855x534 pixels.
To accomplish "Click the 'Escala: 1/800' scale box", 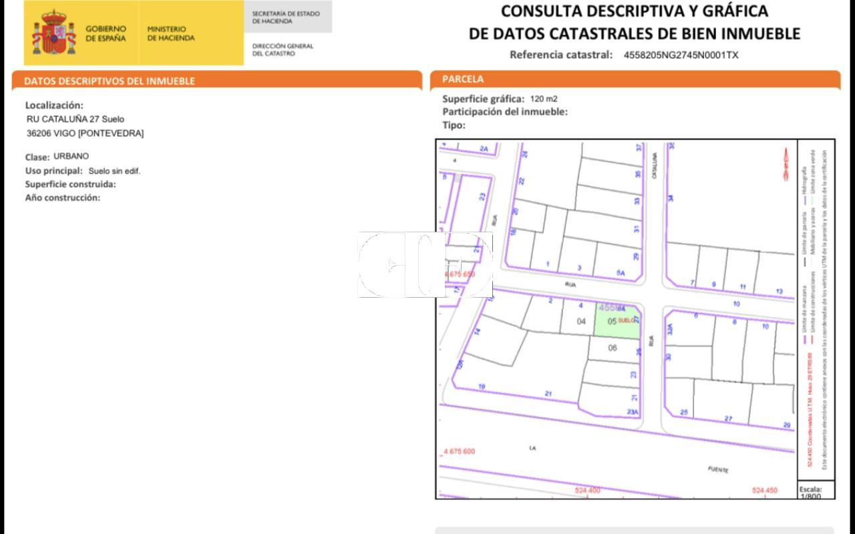I will coord(816,491).
